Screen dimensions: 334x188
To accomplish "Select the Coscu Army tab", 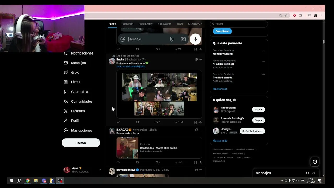I will coord(145,24).
